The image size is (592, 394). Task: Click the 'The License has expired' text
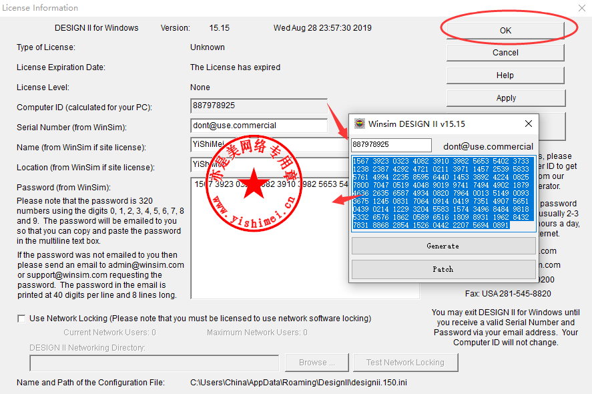(x=235, y=67)
